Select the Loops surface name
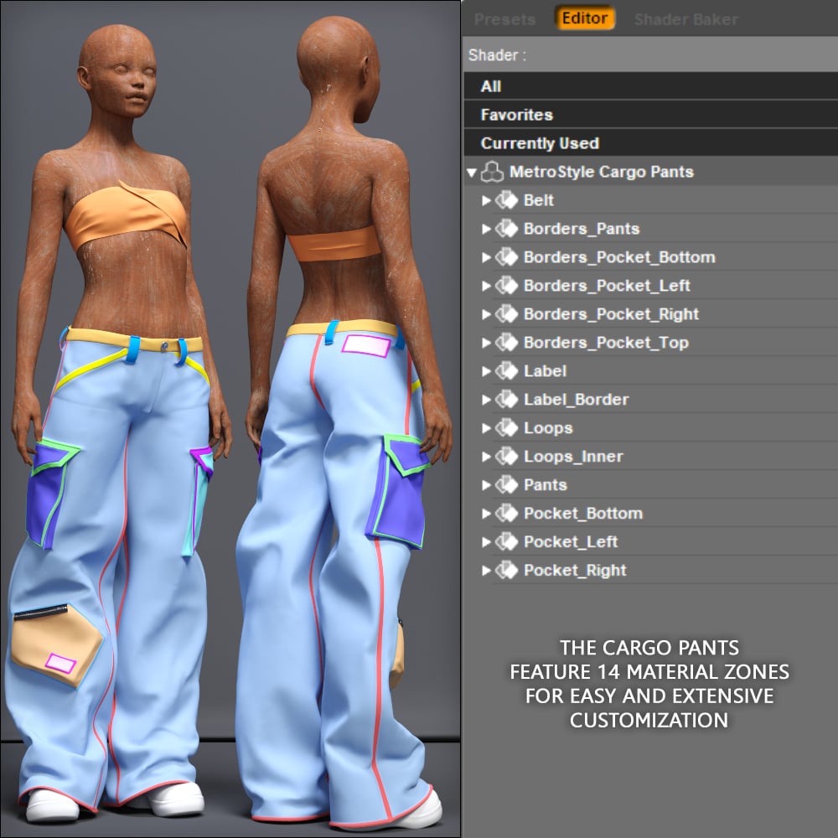838x838 pixels. tap(548, 428)
